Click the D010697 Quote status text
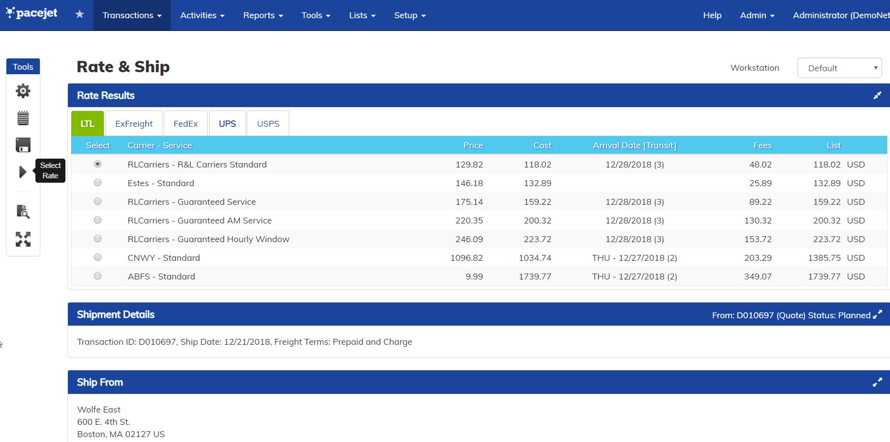The height and width of the screenshot is (442, 890). click(791, 315)
